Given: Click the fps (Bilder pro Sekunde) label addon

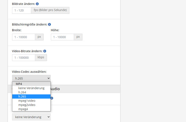Looking at the screenshot, I should pyautogui.click(x=50, y=10).
